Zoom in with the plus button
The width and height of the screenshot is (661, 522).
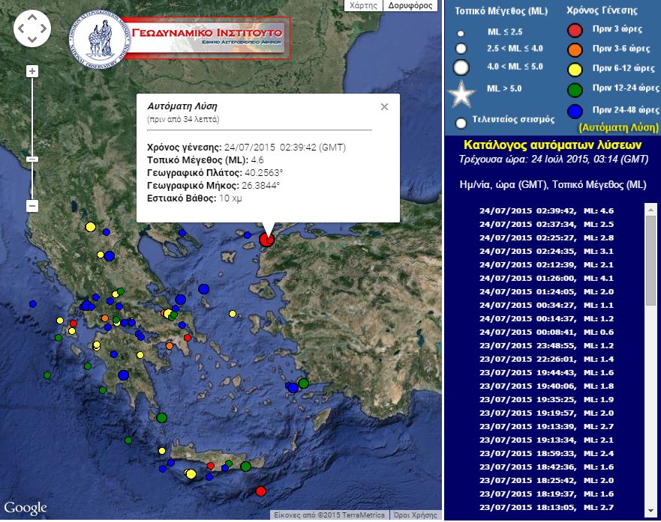pos(31,71)
